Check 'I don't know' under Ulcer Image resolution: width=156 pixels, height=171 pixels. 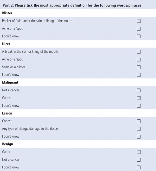[x=139, y=75]
